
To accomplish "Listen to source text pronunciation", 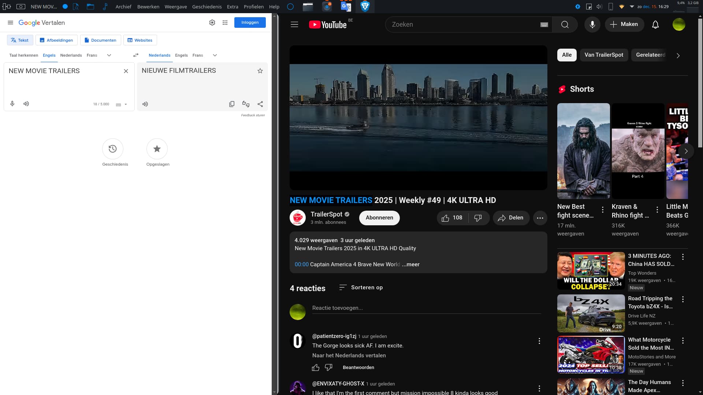I will point(26,104).
